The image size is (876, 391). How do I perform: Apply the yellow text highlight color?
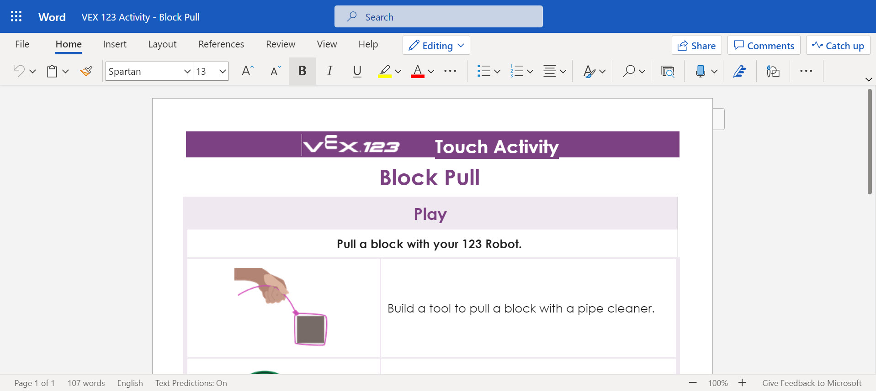385,71
